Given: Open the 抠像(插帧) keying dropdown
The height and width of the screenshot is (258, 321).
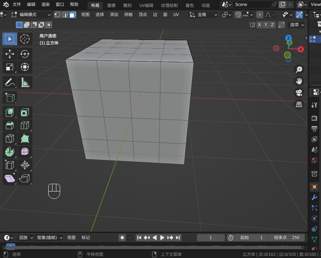Looking at the screenshot, I should click(x=49, y=238).
